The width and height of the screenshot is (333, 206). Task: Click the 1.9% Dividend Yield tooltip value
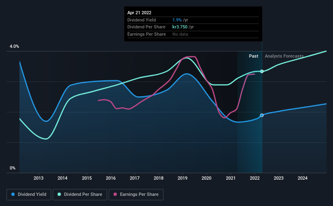[x=177, y=20]
